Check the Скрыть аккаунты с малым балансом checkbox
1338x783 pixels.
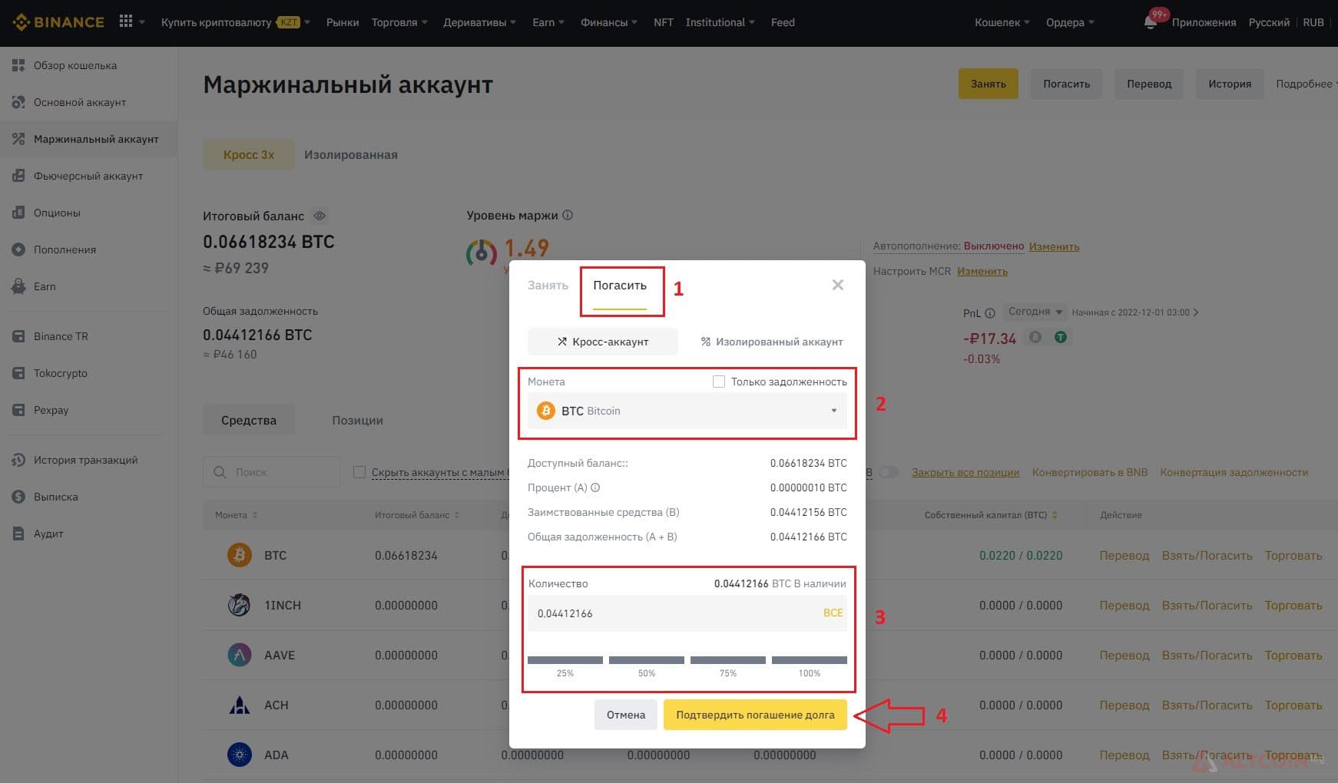pos(359,472)
